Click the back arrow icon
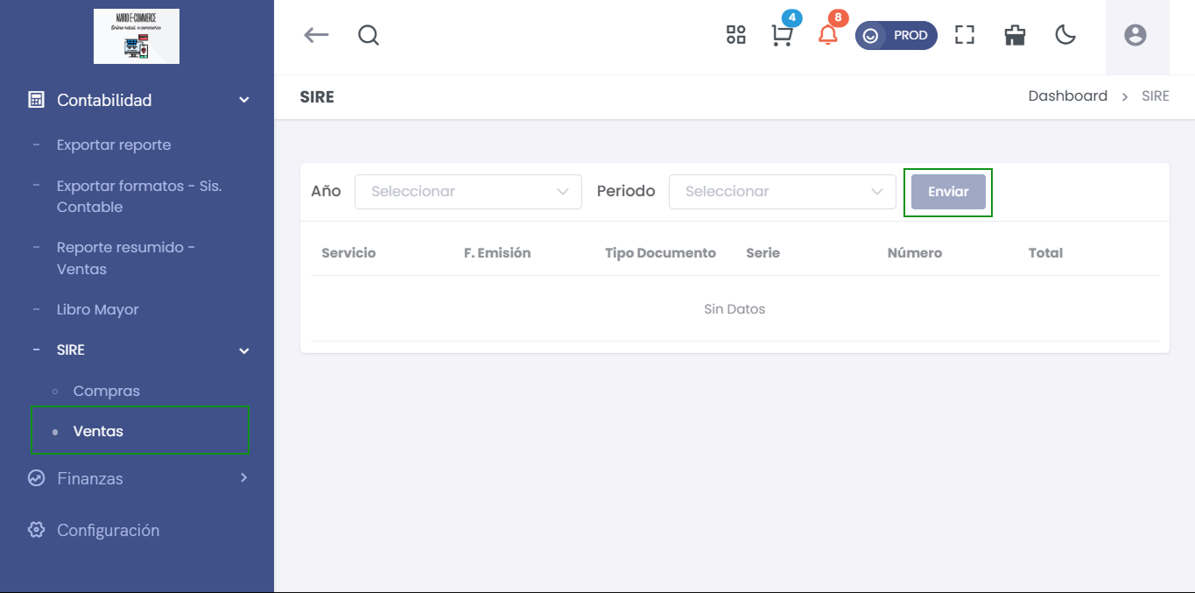1195x593 pixels. (316, 35)
